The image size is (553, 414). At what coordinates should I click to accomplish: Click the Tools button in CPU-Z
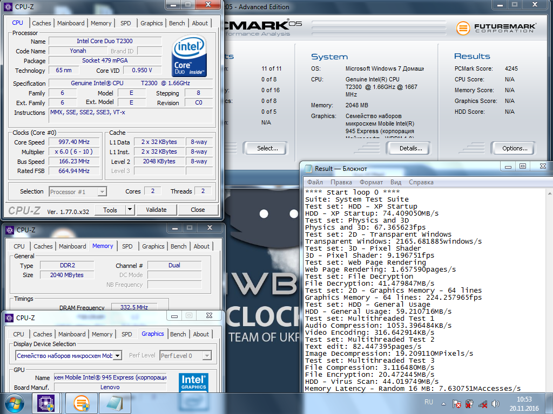coord(110,210)
